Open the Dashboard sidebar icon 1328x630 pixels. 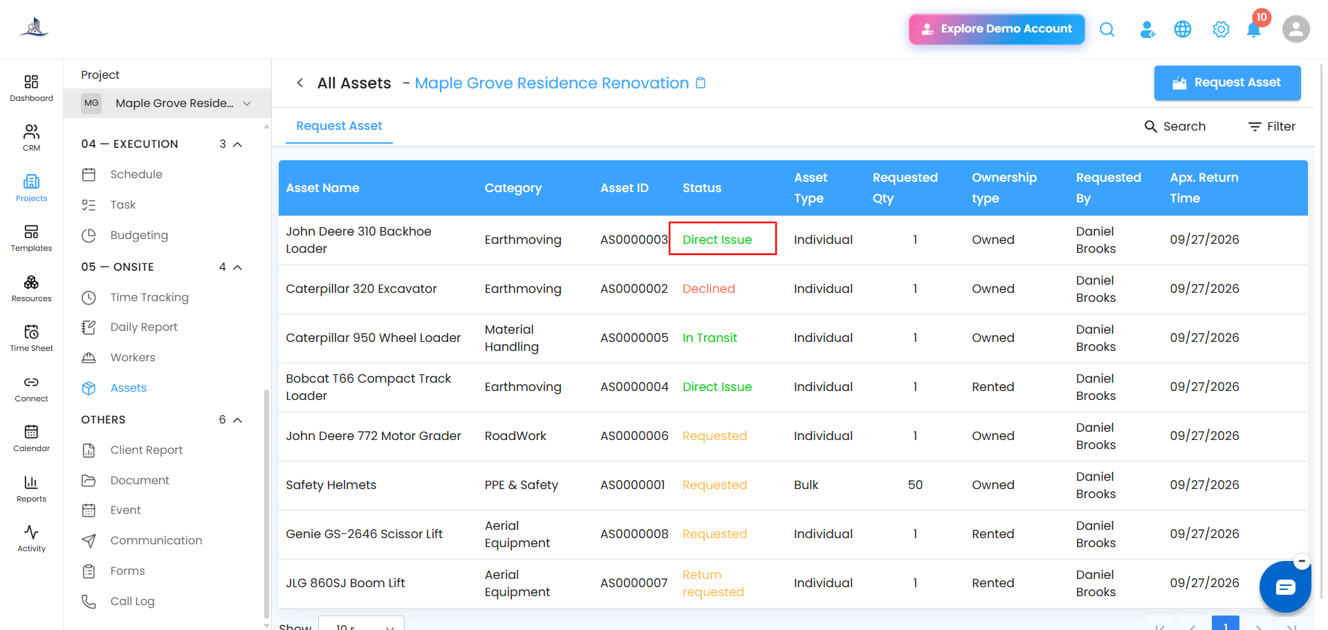coord(31,88)
